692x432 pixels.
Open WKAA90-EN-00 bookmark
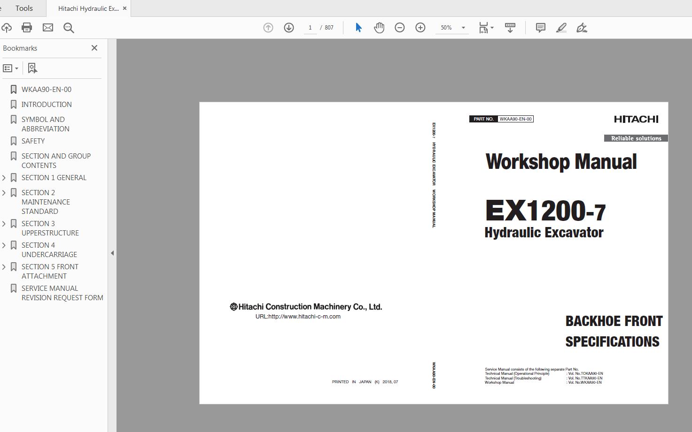click(47, 90)
